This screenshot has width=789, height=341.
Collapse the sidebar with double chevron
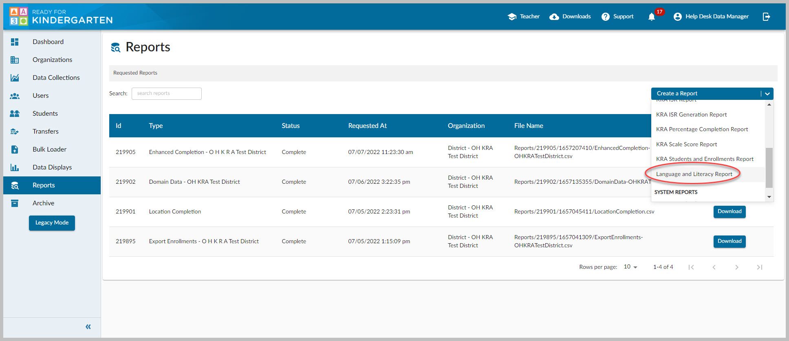(x=88, y=327)
